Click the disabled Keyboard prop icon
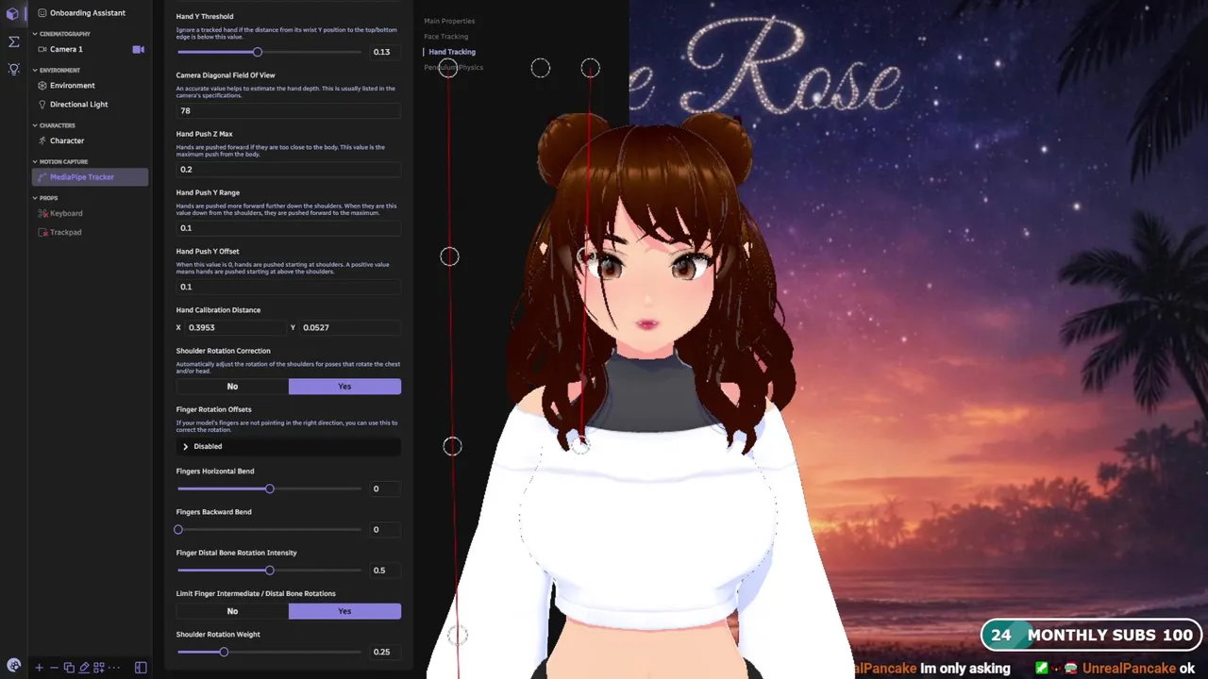Screen dimensions: 1208x679 pyautogui.click(x=42, y=213)
